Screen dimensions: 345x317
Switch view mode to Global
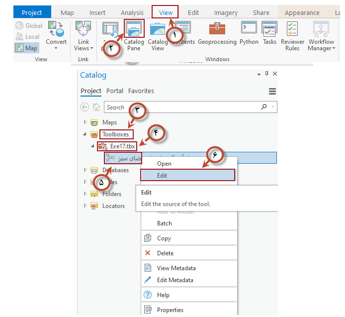pos(29,26)
